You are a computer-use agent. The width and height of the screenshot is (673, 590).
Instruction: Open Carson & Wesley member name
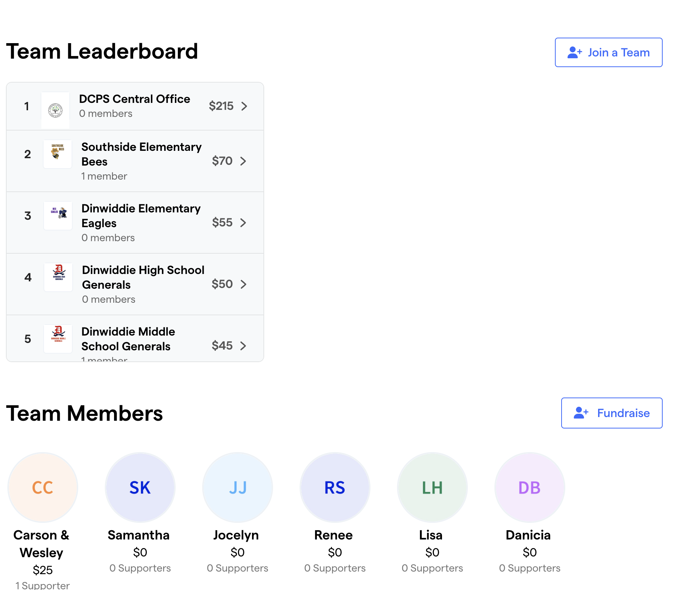click(41, 544)
